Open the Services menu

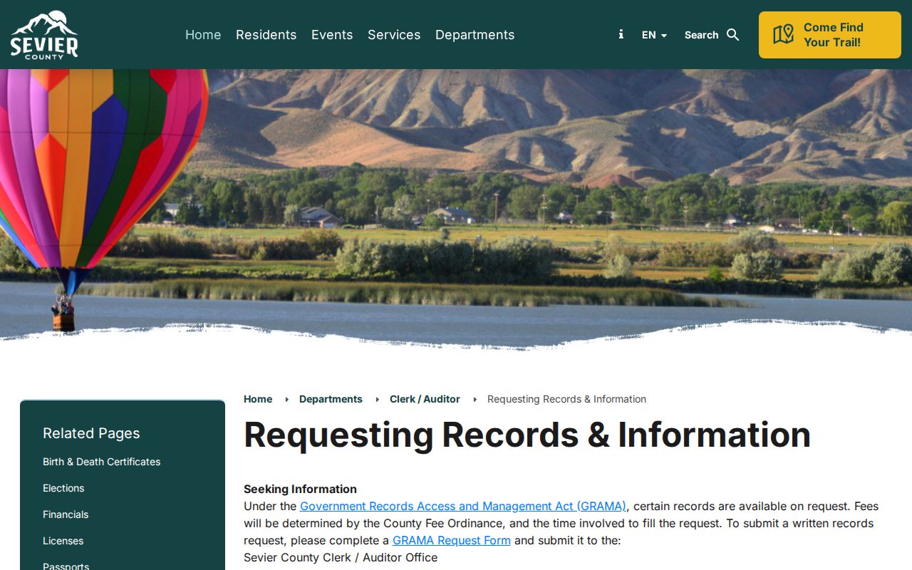tap(394, 35)
